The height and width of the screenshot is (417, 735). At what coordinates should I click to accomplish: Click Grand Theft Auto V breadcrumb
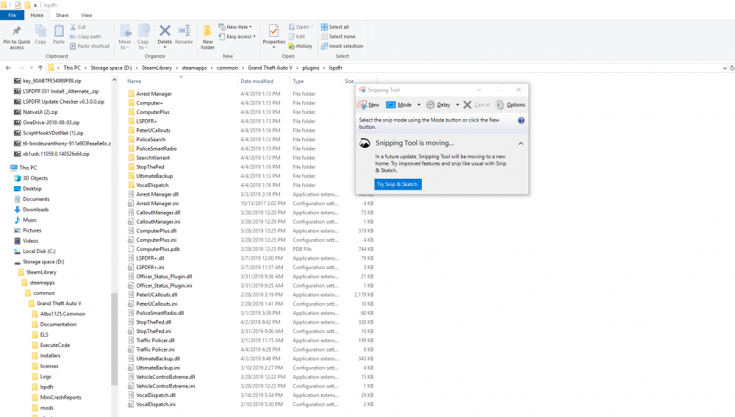(270, 68)
